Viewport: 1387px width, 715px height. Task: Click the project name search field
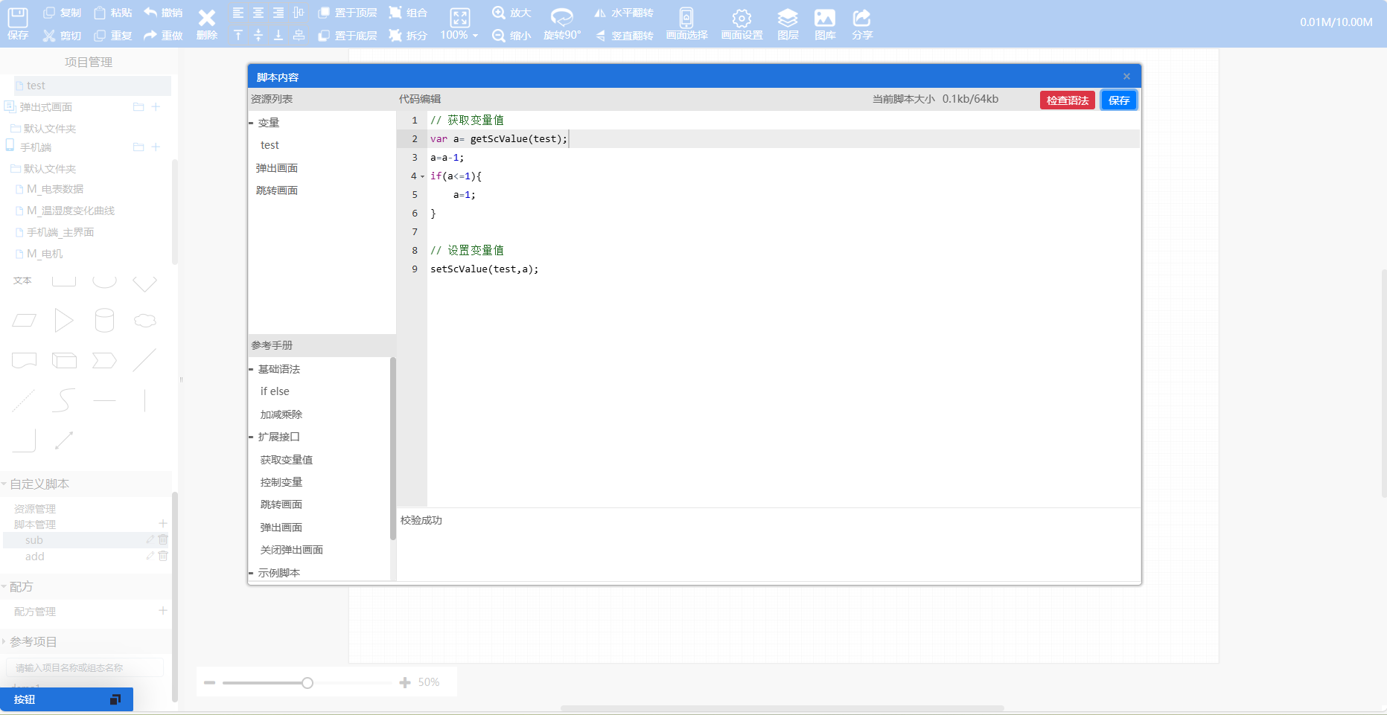[x=84, y=667]
